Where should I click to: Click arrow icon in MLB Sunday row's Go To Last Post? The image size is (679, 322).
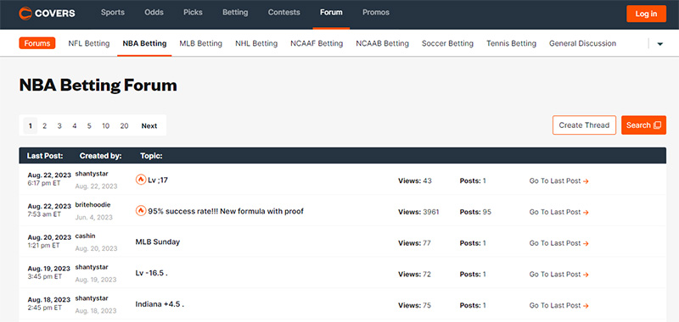(x=586, y=243)
